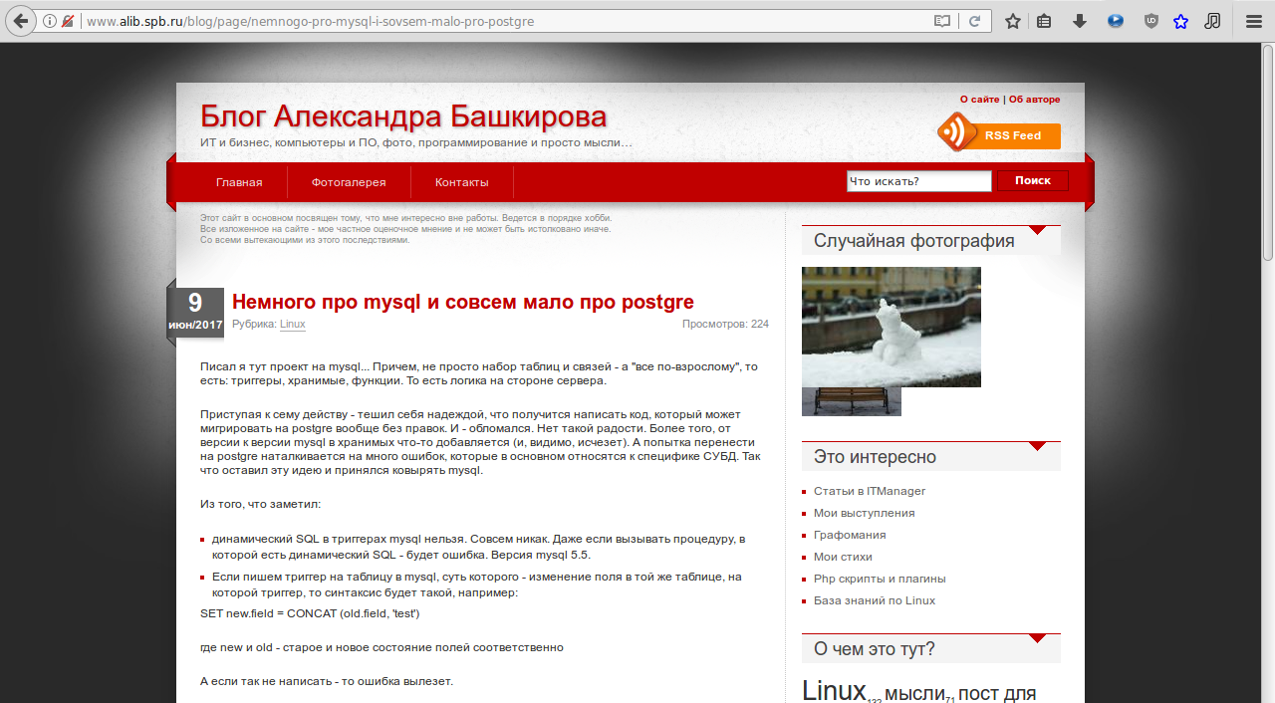Open Статьи в ITManager link
This screenshot has height=703, width=1275.
click(x=870, y=491)
